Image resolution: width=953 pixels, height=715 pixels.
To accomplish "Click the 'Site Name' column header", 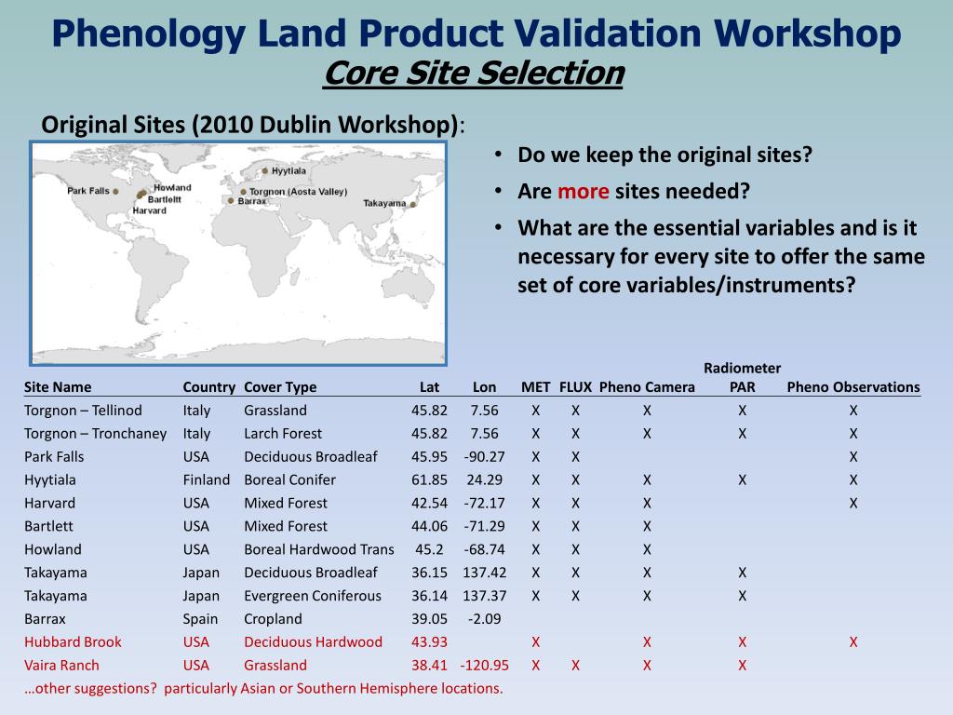I will pyautogui.click(x=58, y=387).
